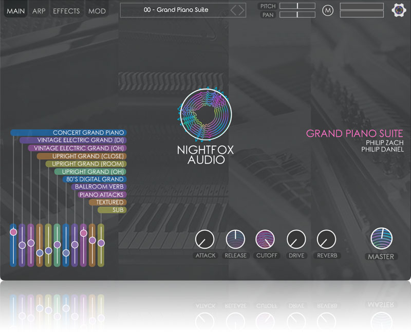This screenshot has width=411, height=332.
Task: Click the Release knob
Action: [235, 239]
